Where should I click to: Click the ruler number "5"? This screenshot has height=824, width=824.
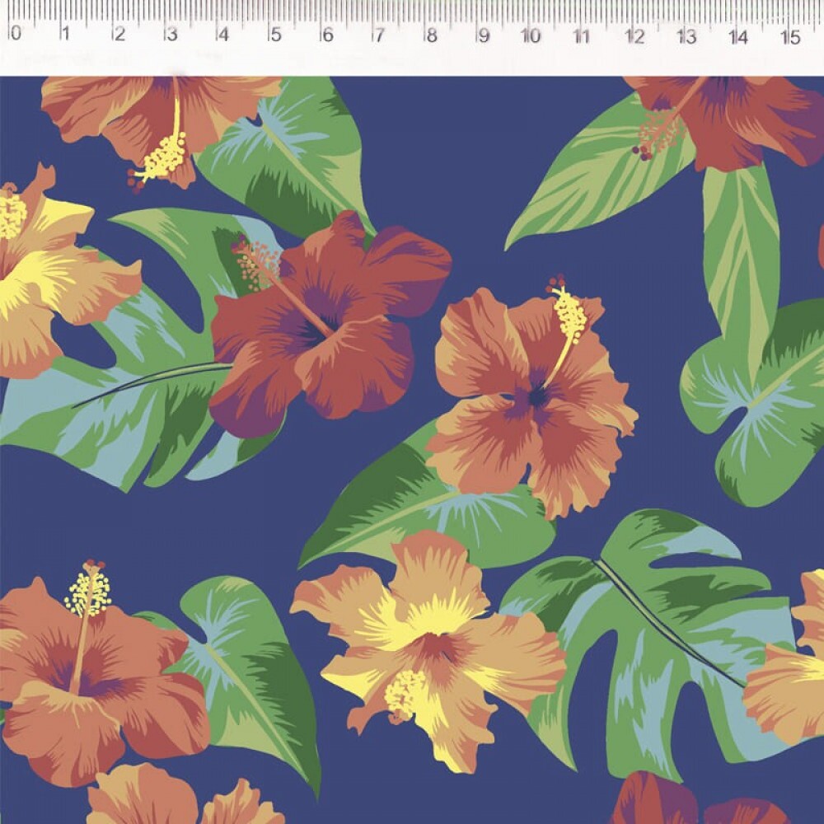tap(275, 35)
